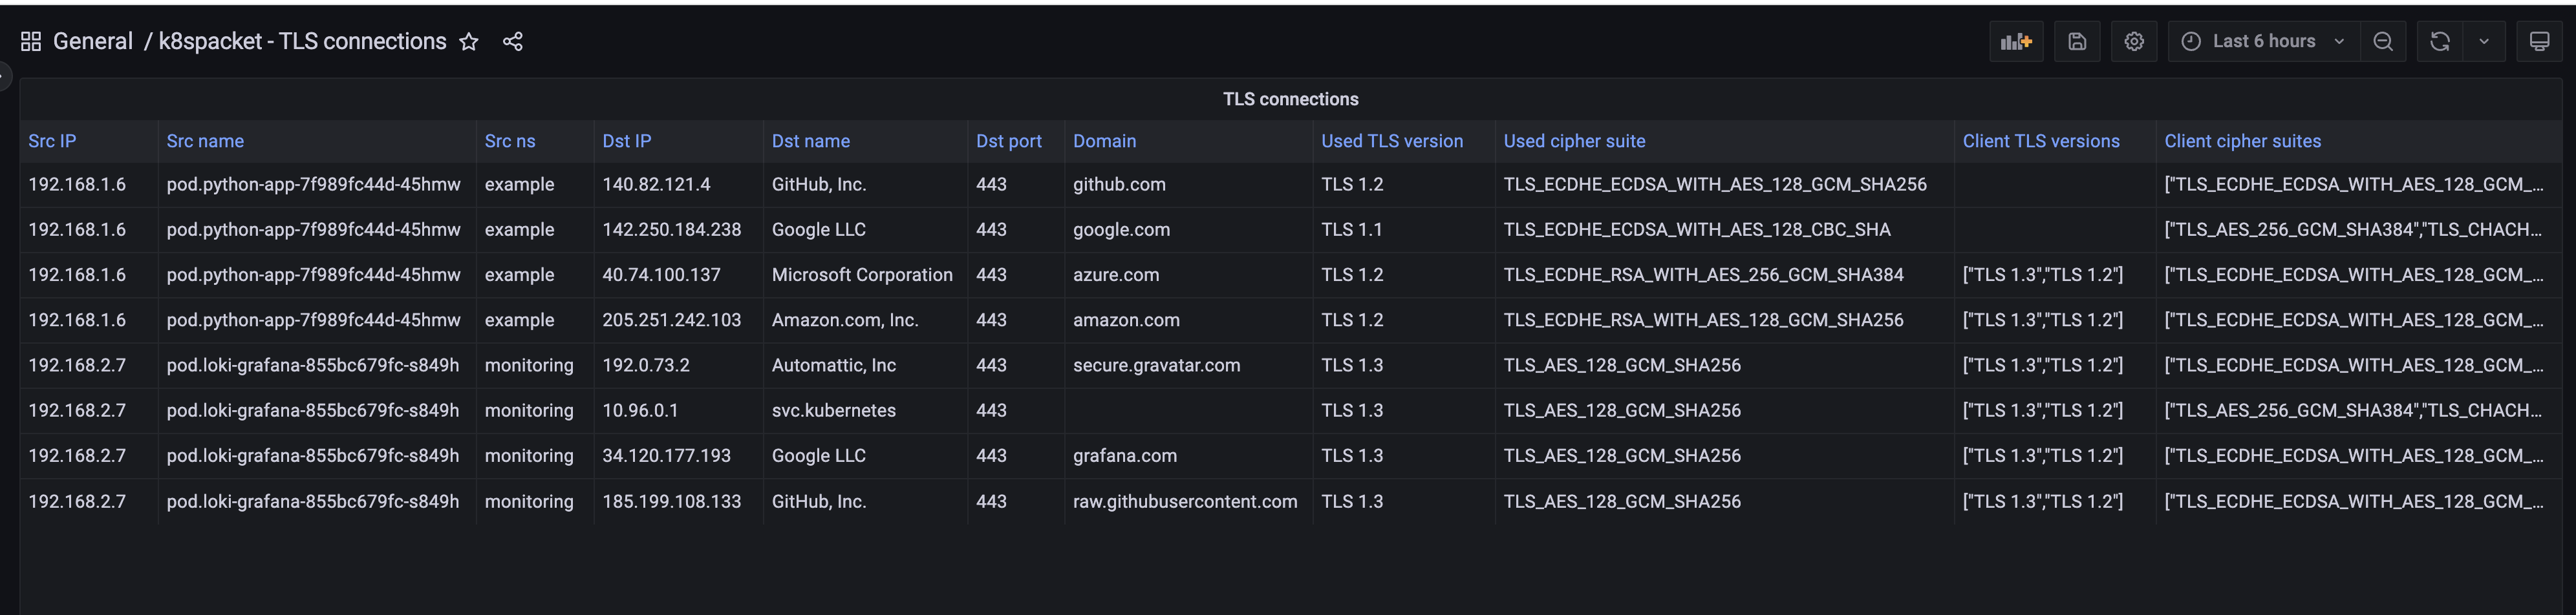The height and width of the screenshot is (615, 2576).
Task: Select the 142.250.184.238 Dst IP cell
Action: pyautogui.click(x=678, y=229)
